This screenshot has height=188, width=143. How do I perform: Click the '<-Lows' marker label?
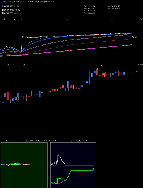tap(141, 64)
